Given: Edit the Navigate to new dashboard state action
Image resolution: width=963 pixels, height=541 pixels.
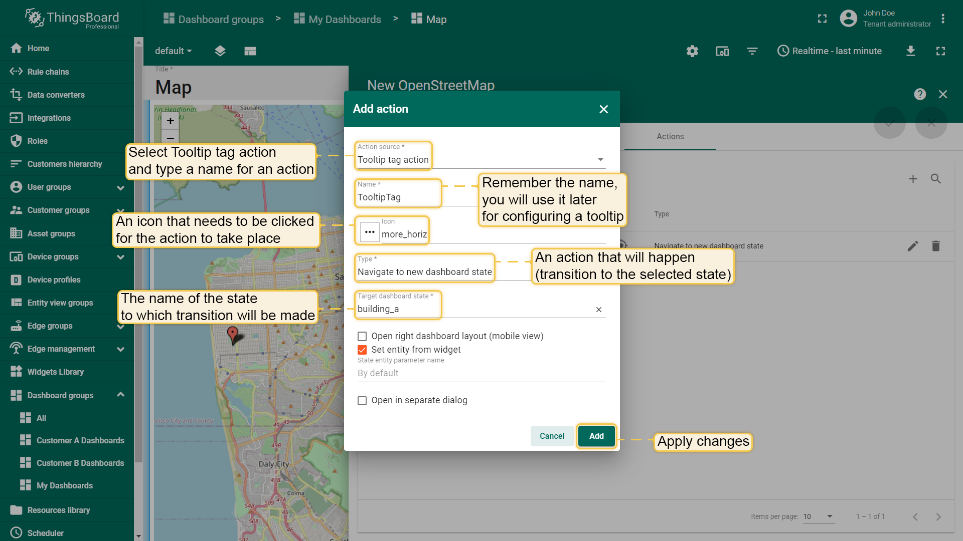Looking at the screenshot, I should [913, 246].
